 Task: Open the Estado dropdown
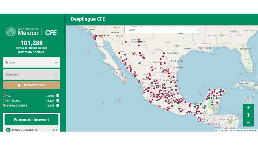[31, 62]
